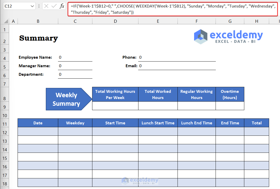The image size is (280, 189).
Task: Click the Total column header cell
Action: click(x=257, y=123)
